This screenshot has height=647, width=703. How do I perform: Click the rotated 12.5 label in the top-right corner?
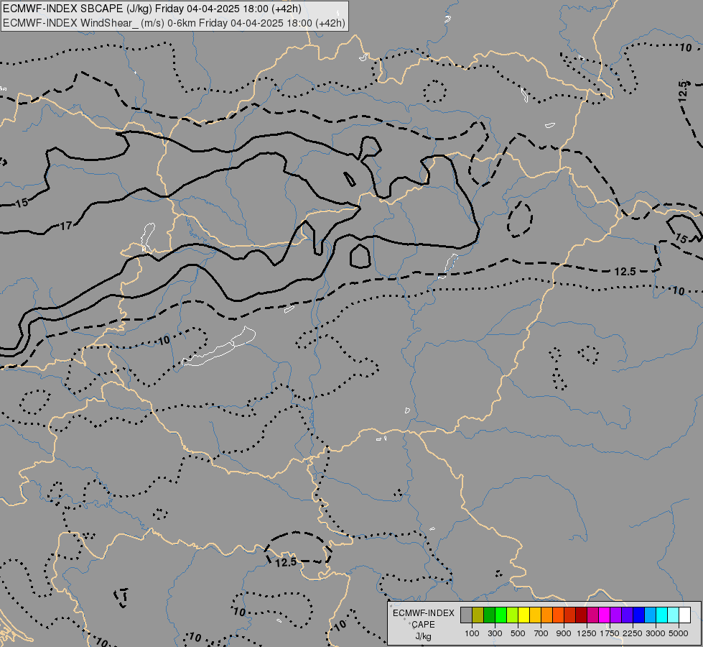pos(683,91)
